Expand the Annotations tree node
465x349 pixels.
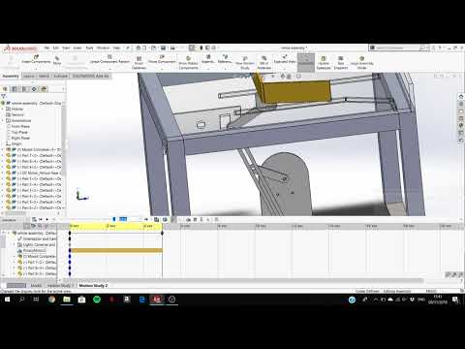coord(3,120)
